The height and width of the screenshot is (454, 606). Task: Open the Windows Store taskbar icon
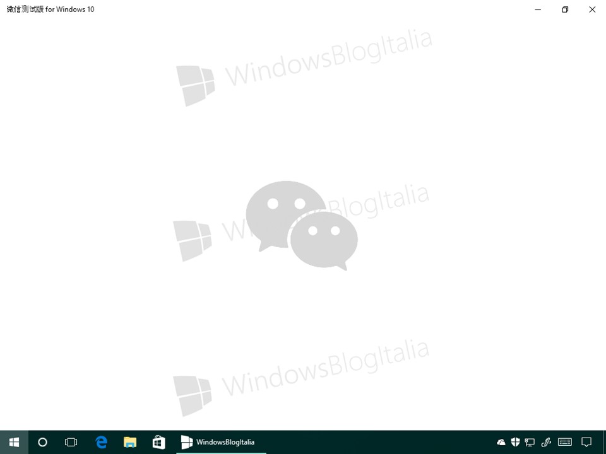(158, 442)
